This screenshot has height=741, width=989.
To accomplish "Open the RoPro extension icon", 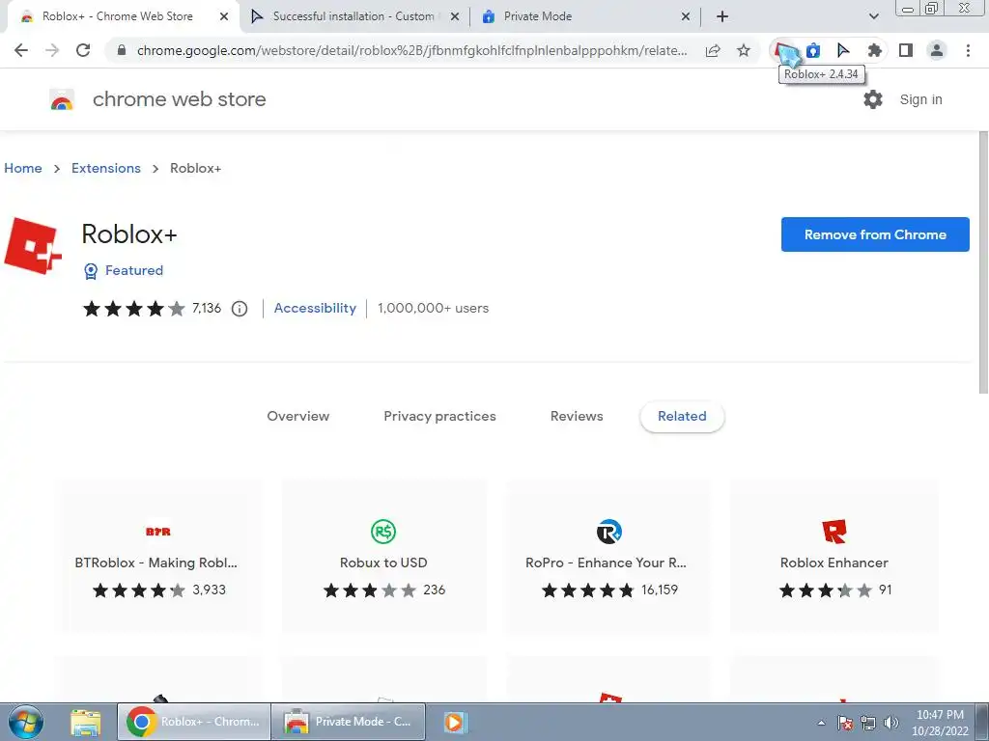I will [609, 532].
